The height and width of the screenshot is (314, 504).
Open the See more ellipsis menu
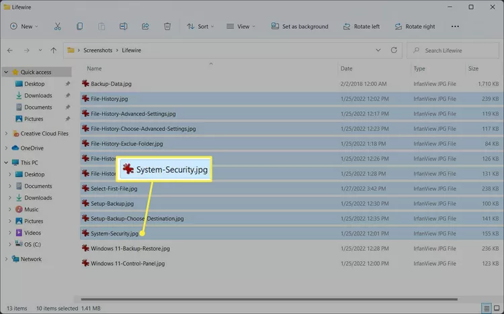click(455, 27)
